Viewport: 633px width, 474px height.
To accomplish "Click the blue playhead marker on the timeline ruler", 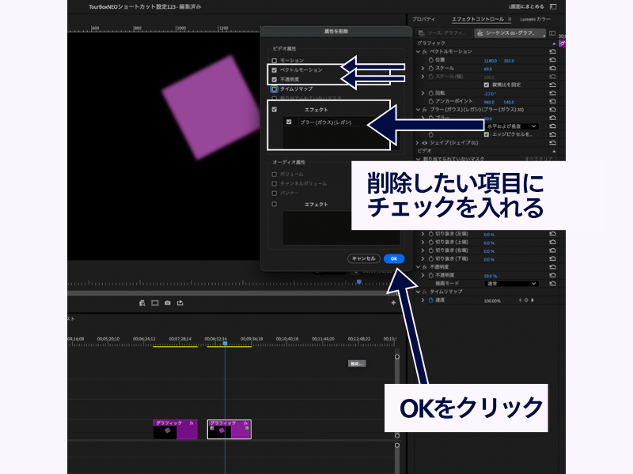I will pyautogui.click(x=225, y=344).
